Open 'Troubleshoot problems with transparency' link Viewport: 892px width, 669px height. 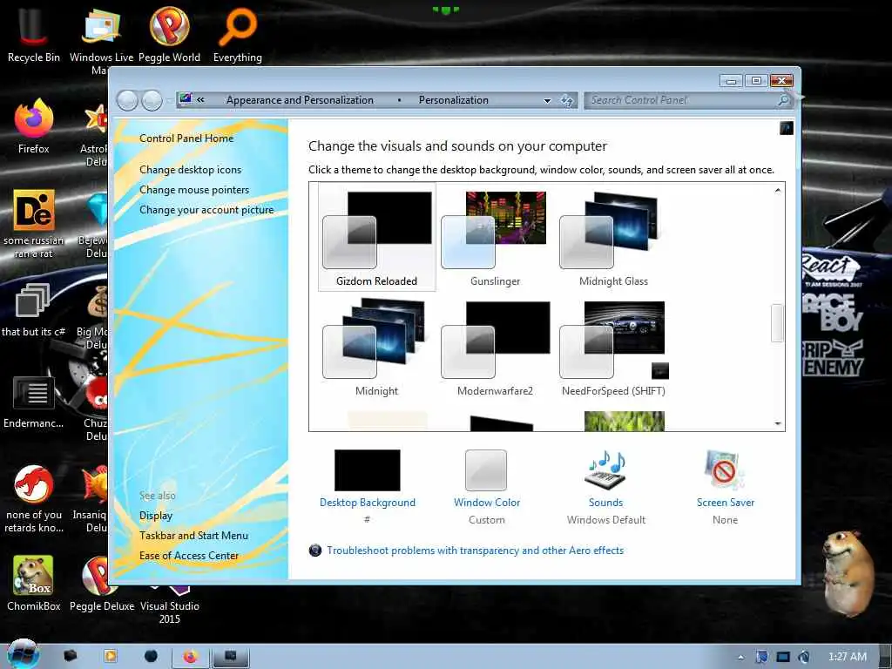(x=475, y=551)
